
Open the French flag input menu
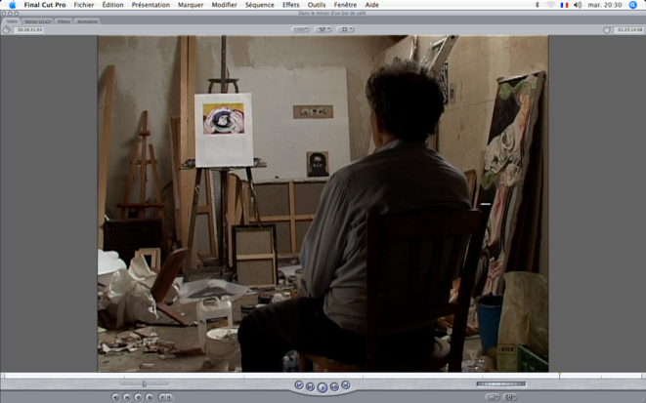click(565, 5)
